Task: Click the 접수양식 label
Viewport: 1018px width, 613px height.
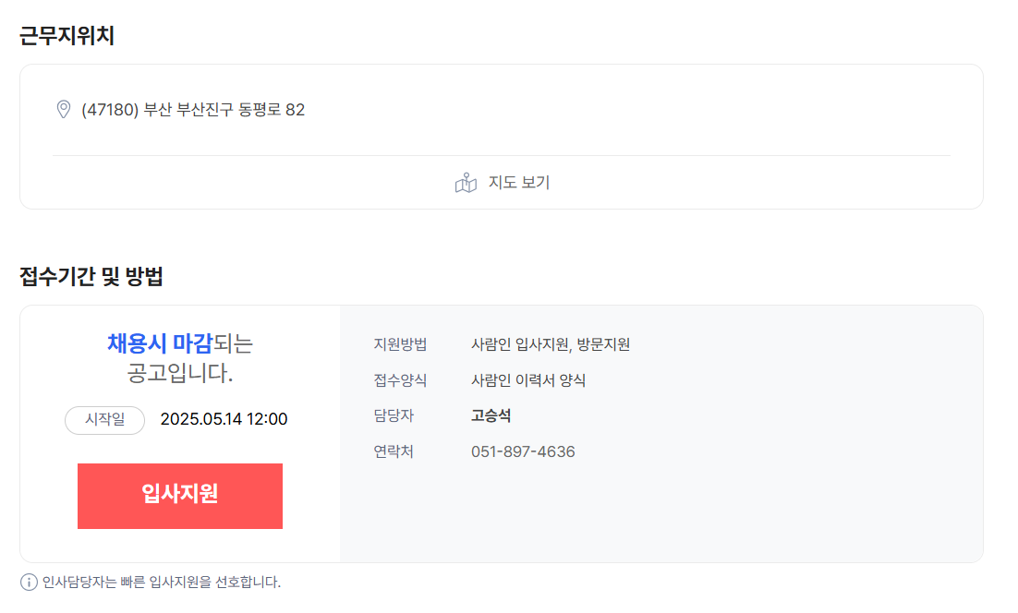Action: (x=400, y=380)
